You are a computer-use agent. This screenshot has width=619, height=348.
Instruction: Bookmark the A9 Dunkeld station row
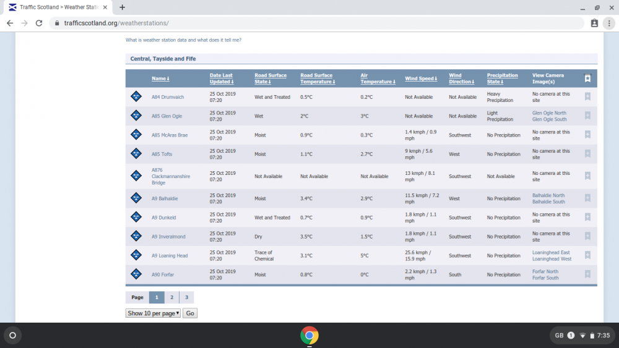tap(587, 217)
